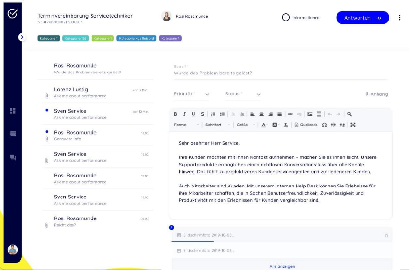Open the Status dropdown
Screen dimensions: 409x270
pos(243,94)
